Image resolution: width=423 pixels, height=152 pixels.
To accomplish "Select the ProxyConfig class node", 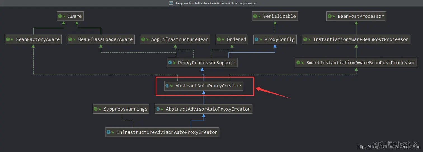I will (275, 39).
